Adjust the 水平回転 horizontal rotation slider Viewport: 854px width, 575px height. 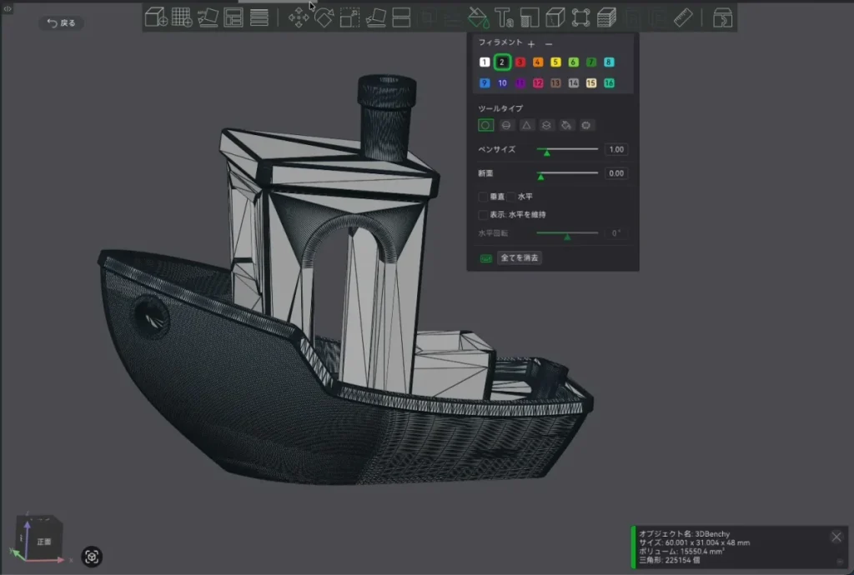[567, 234]
